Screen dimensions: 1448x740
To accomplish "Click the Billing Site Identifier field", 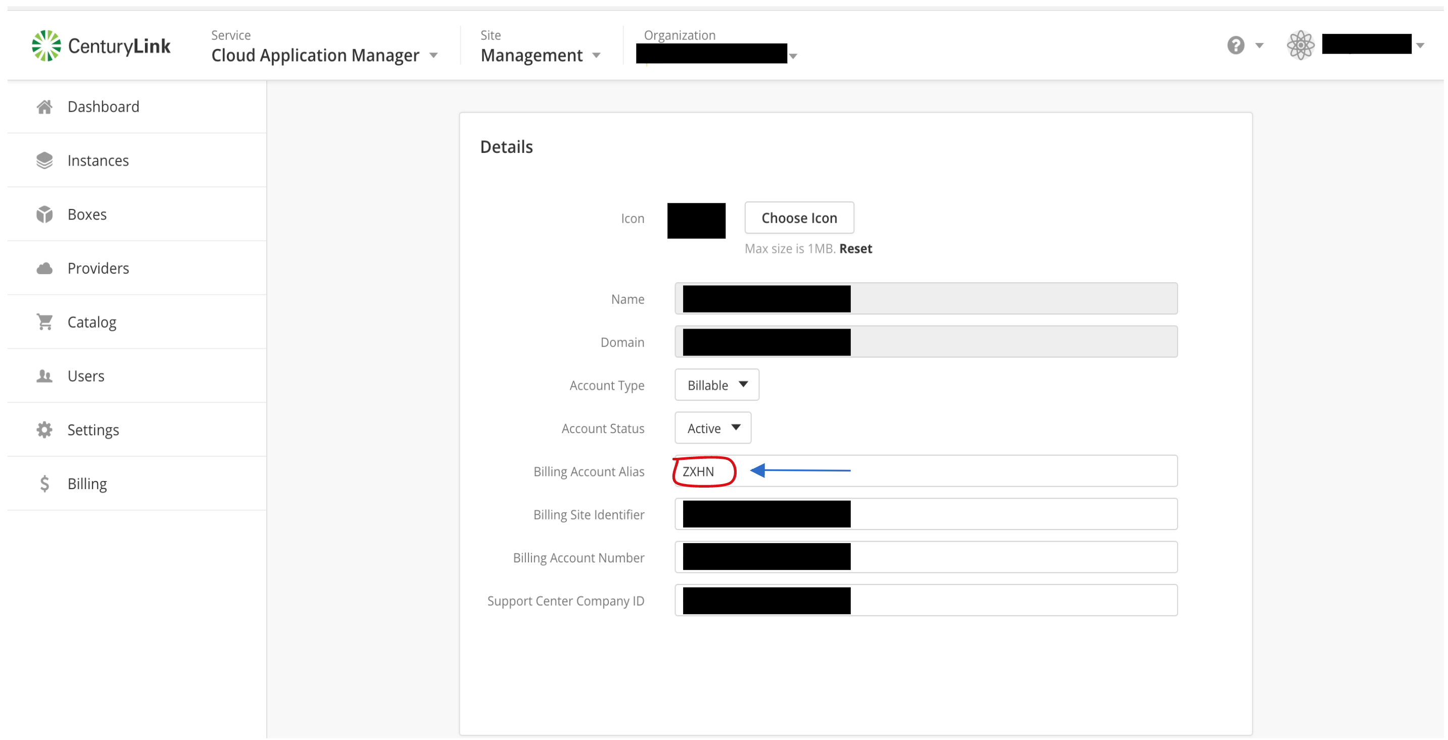I will [x=926, y=514].
